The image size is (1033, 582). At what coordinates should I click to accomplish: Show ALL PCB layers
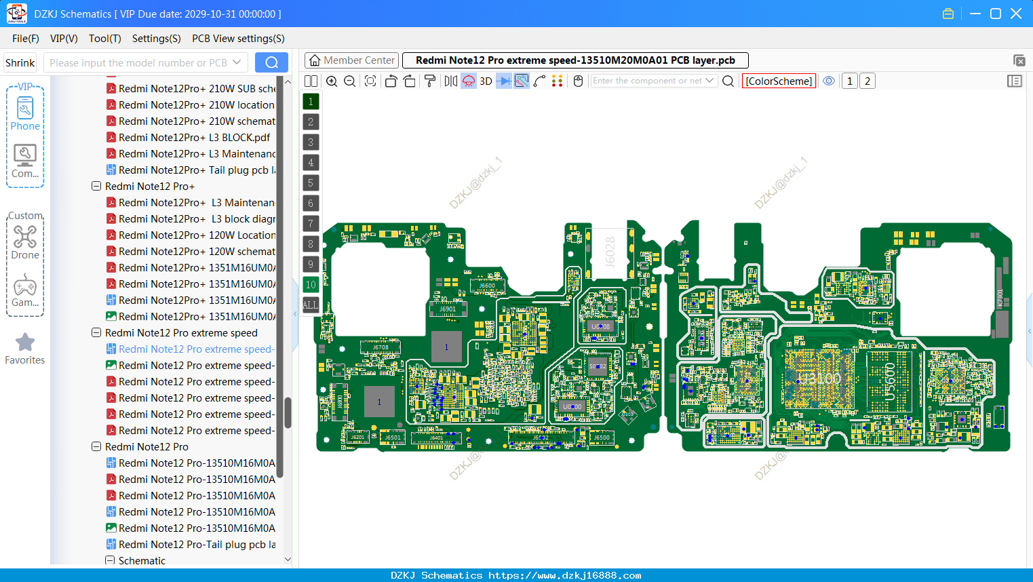point(311,305)
